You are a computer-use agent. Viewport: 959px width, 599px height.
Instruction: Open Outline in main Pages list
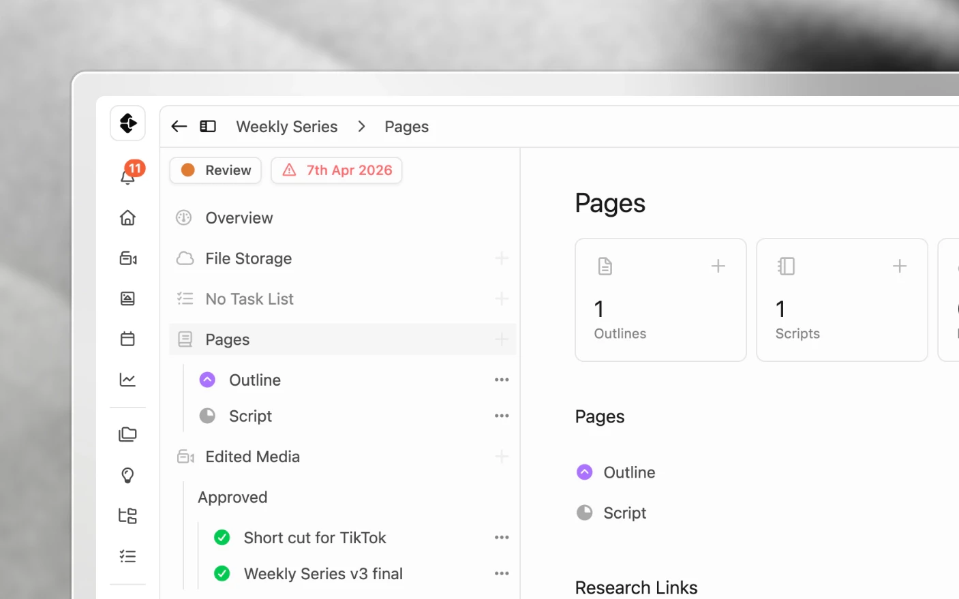(x=615, y=472)
